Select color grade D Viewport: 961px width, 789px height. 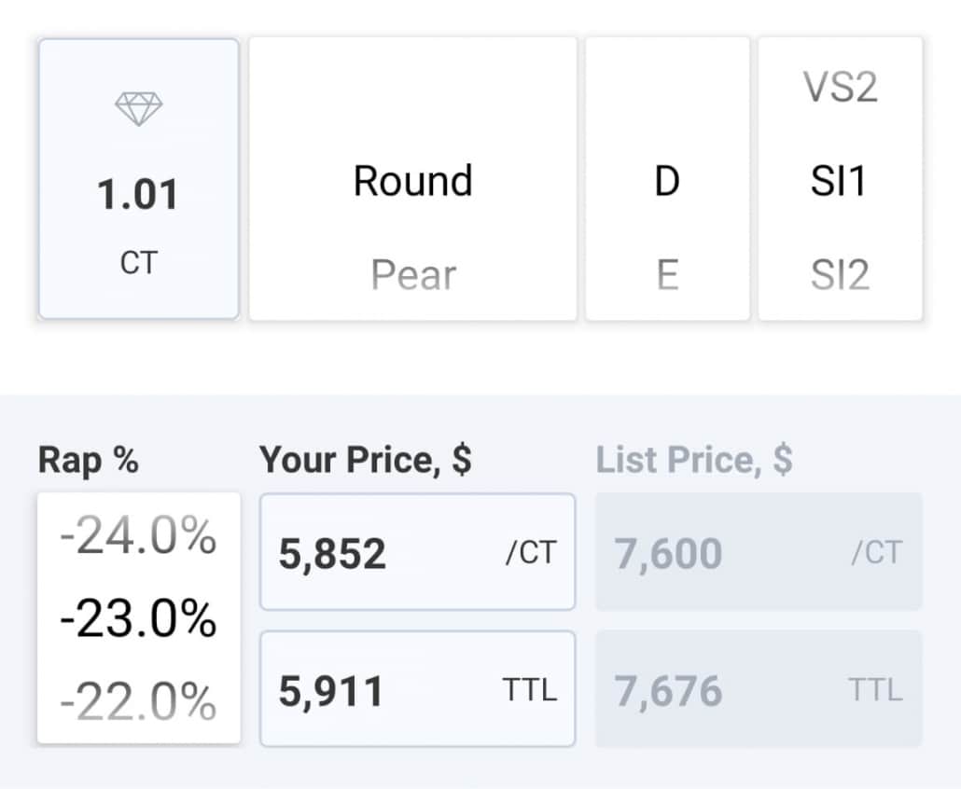(x=666, y=181)
